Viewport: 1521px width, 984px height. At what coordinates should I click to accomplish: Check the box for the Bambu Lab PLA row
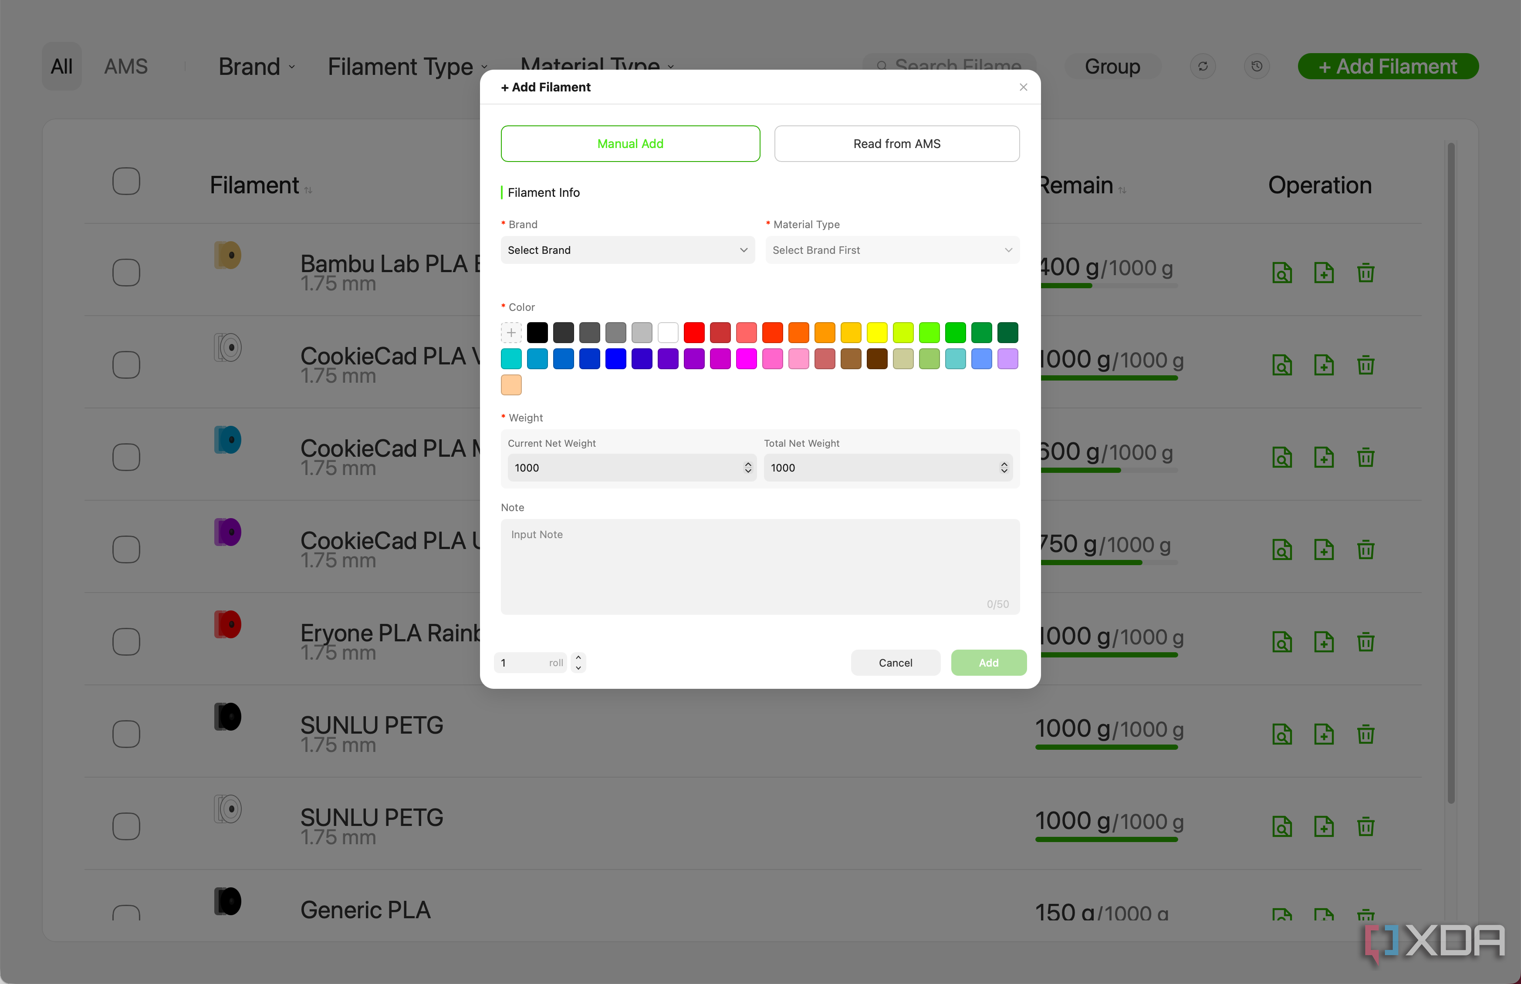click(x=126, y=273)
